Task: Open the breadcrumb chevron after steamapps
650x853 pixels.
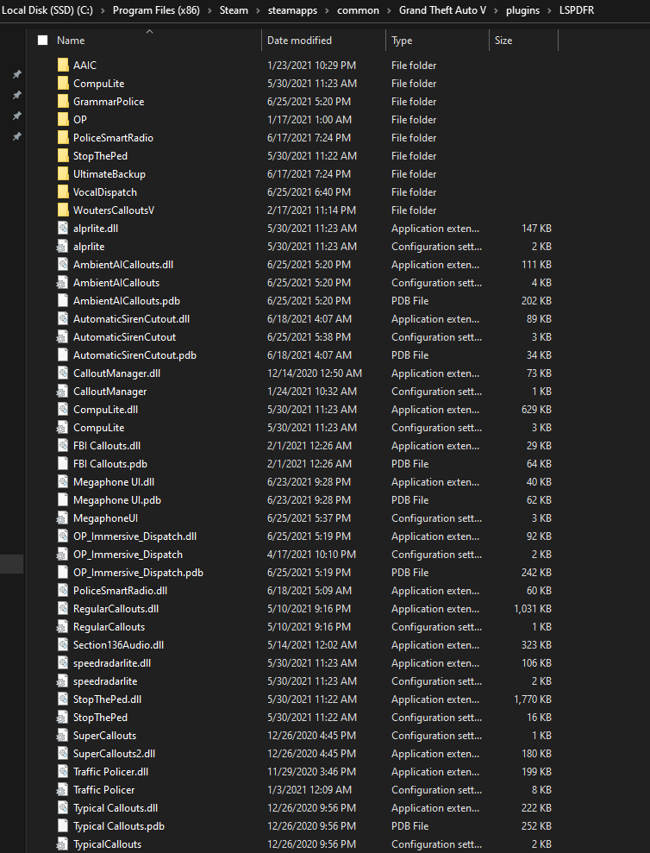Action: (328, 10)
